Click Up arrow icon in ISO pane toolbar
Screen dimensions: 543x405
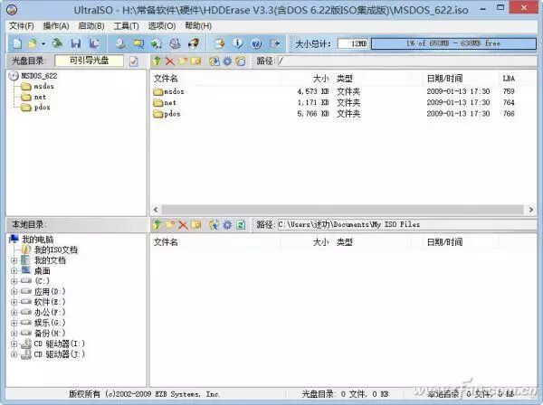(x=157, y=61)
